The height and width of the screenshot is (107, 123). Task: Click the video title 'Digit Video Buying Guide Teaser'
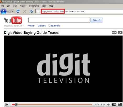pyautogui.click(x=32, y=33)
